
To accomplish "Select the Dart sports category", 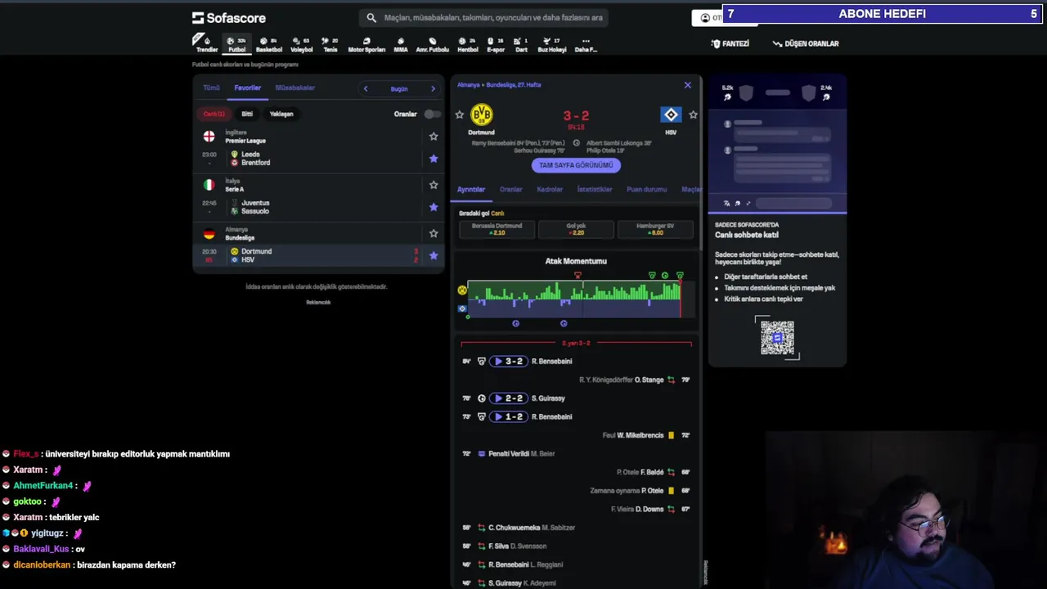I will click(521, 44).
